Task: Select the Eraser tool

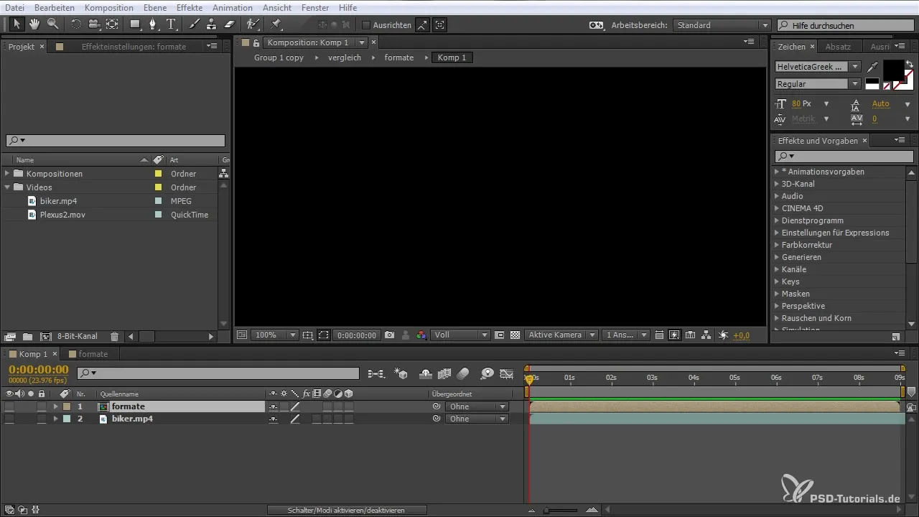Action: [x=230, y=24]
